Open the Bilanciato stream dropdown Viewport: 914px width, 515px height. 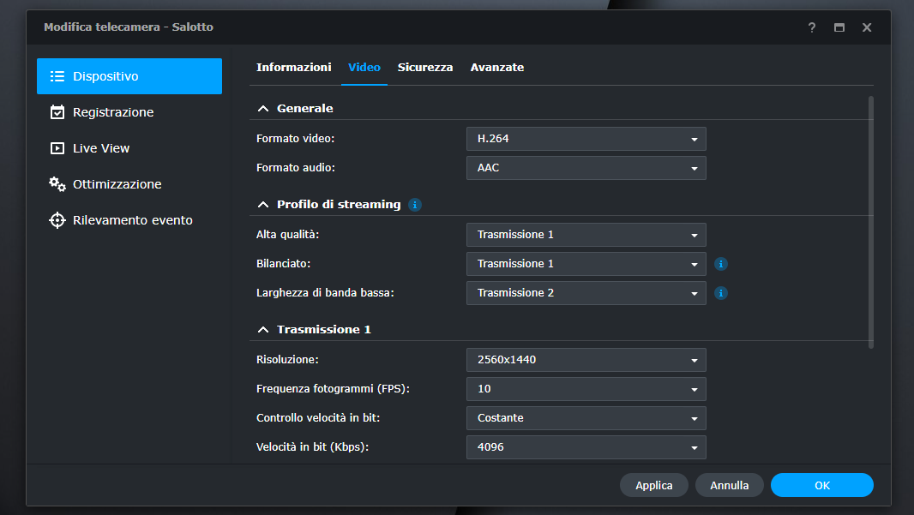586,264
